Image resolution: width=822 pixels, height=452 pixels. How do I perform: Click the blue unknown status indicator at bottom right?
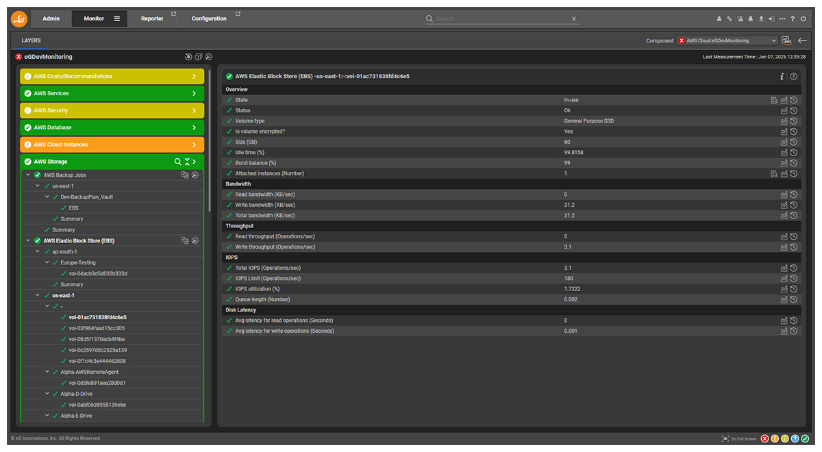point(795,438)
